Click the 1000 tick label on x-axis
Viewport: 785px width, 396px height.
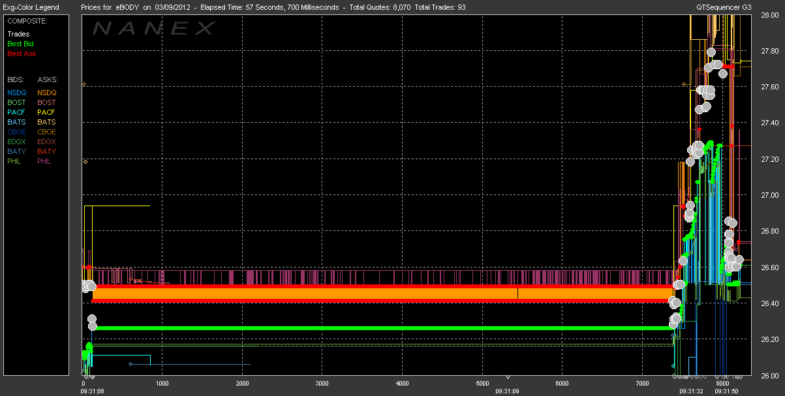pos(162,384)
